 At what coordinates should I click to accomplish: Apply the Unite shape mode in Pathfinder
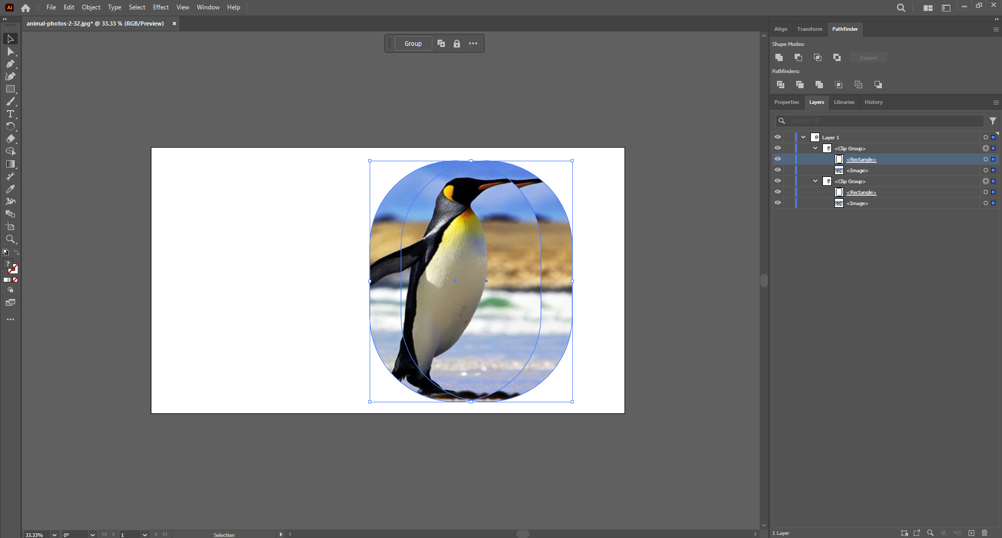(x=779, y=57)
